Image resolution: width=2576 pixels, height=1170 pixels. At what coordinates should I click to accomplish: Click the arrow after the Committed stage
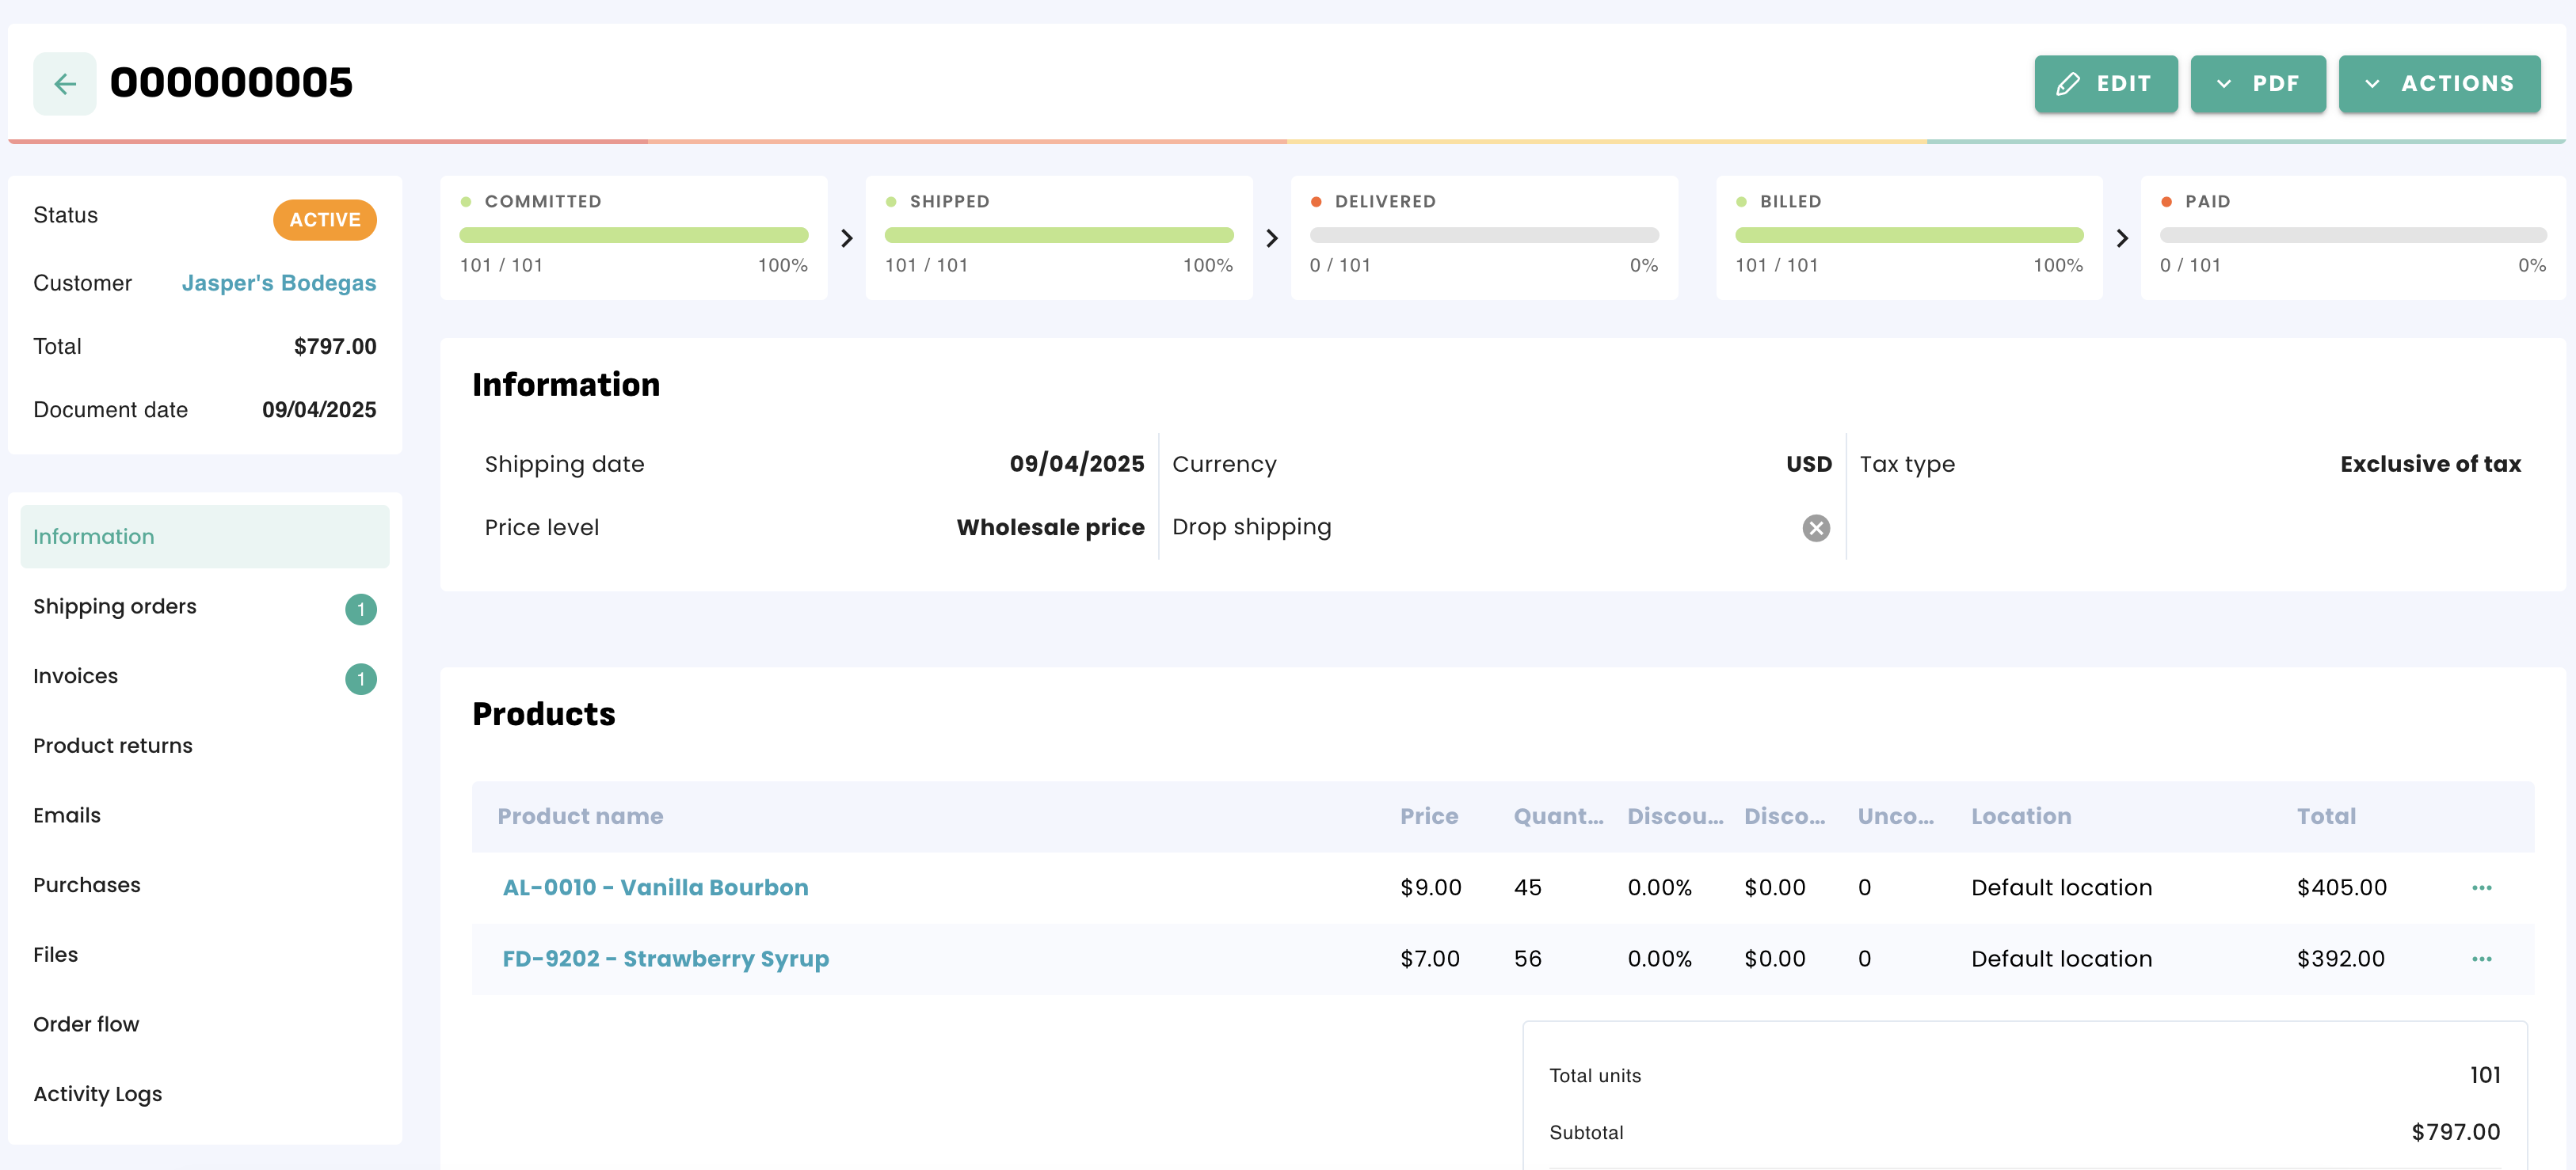click(x=846, y=237)
